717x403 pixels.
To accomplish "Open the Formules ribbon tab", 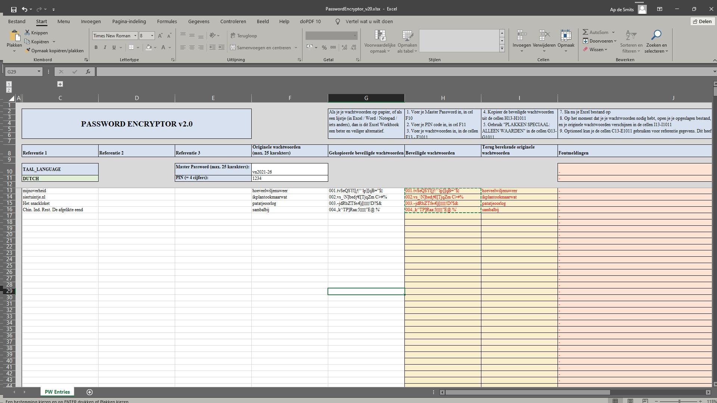I will click(x=167, y=22).
